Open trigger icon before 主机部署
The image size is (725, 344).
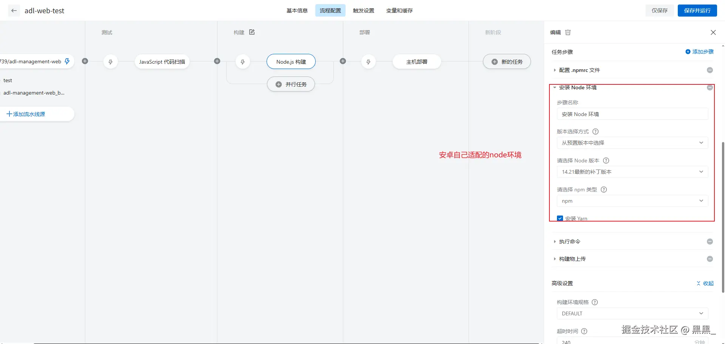[x=369, y=62]
